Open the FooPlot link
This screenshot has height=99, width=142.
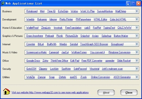[x=97, y=28]
